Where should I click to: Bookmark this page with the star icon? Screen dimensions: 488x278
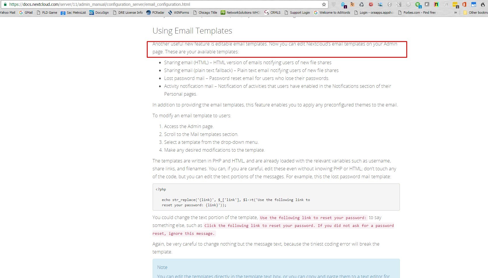(324, 4)
